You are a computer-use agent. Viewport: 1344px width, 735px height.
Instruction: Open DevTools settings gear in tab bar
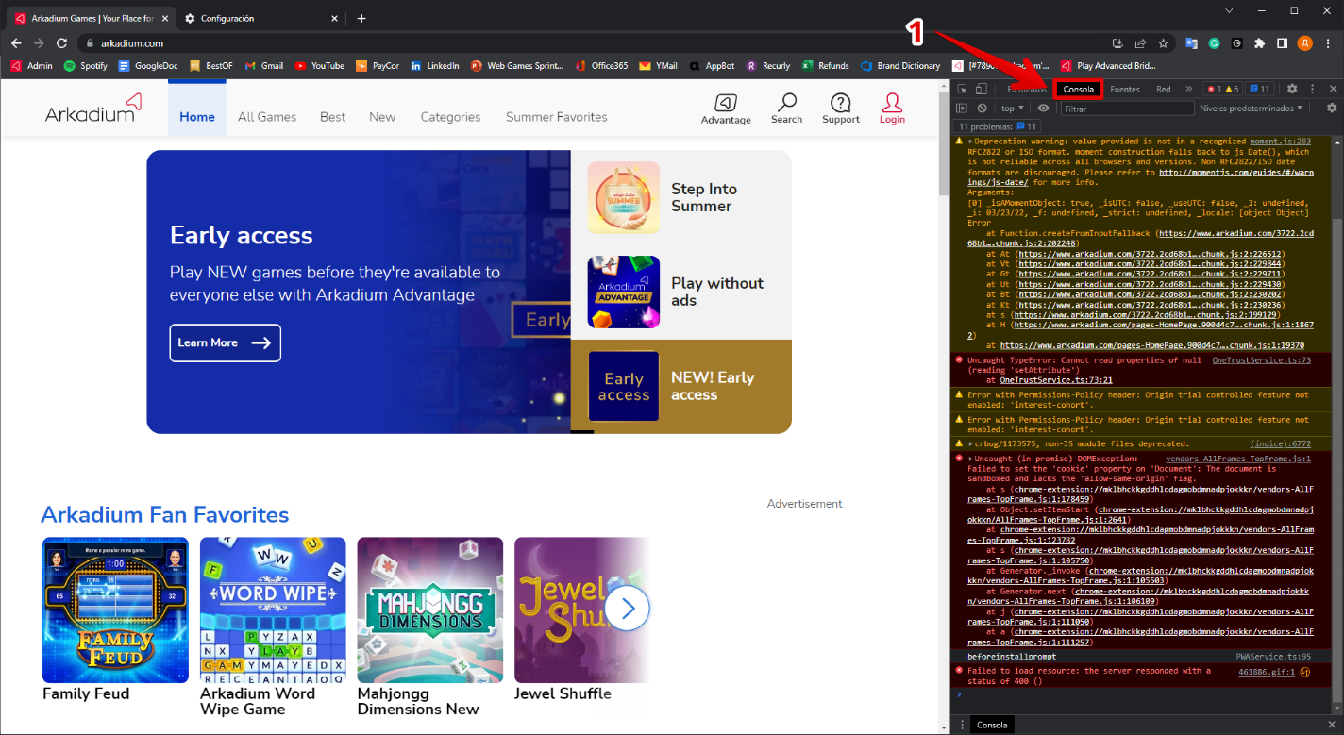tap(1292, 89)
